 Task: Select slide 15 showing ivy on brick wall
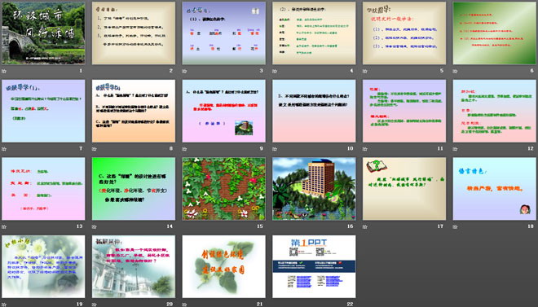[223, 189]
